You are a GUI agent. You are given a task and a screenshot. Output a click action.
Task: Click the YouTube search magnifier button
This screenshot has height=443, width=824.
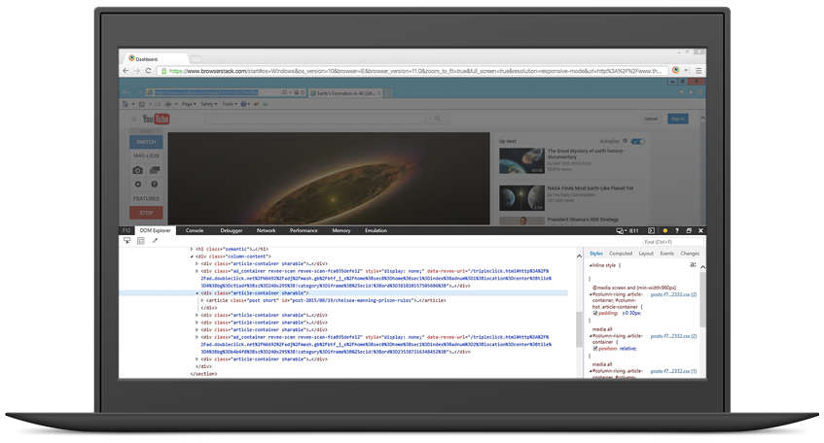point(437,119)
